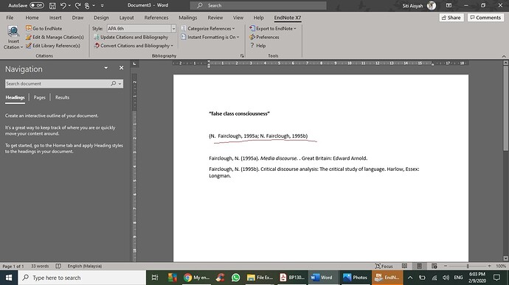Screen dimensions: 509x285
Task: Switch to Results in Navigation pane
Action: click(x=62, y=97)
